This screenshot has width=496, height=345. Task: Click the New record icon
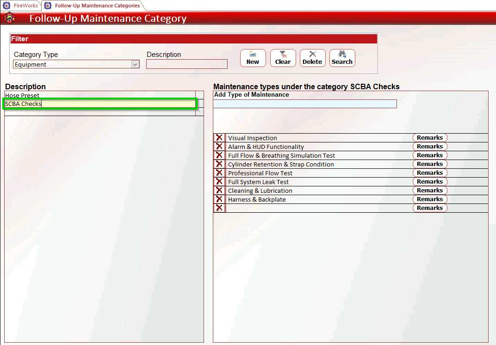253,58
